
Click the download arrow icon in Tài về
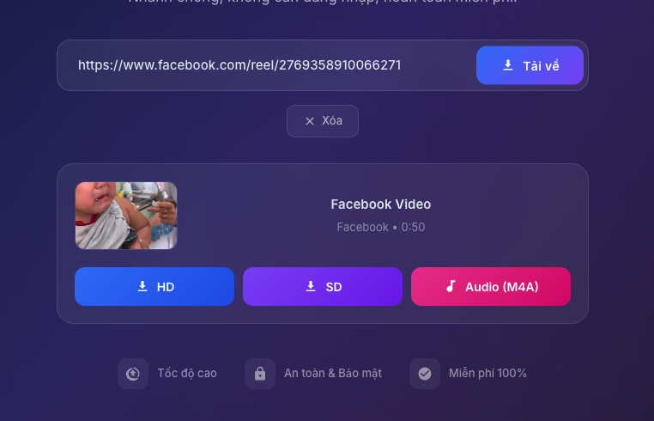click(507, 65)
